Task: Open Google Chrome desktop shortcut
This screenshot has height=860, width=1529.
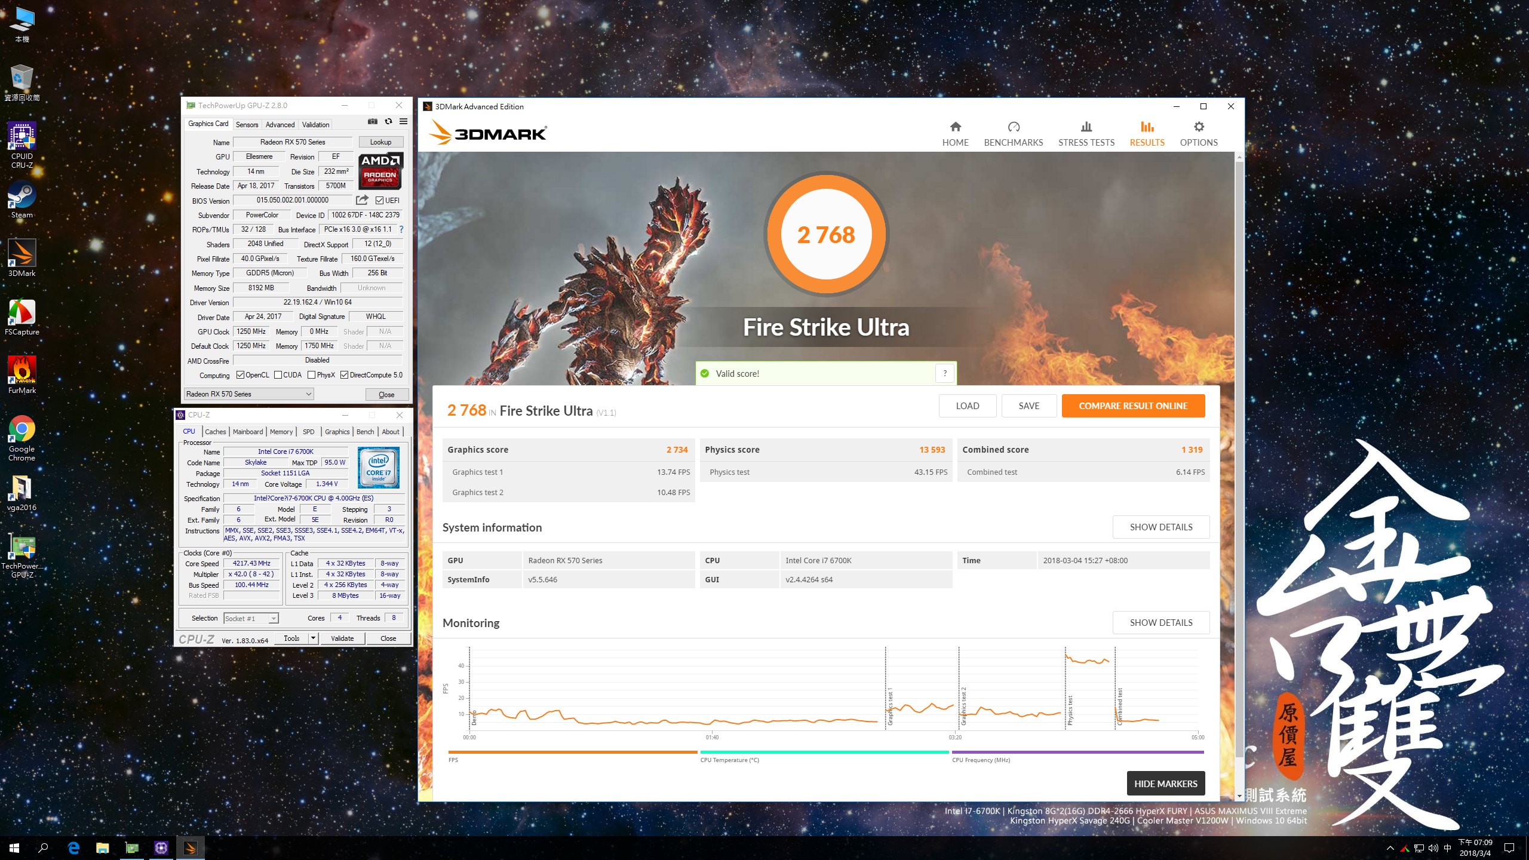Action: [x=22, y=438]
